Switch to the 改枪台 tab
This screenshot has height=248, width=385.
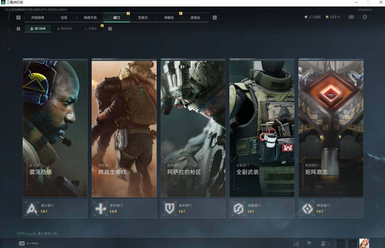pyautogui.click(x=195, y=18)
